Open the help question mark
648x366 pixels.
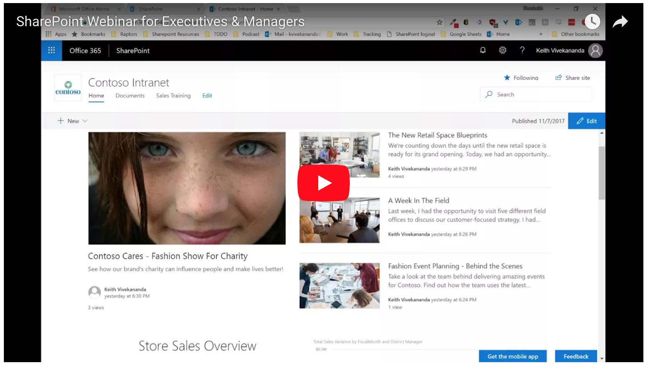coord(522,50)
